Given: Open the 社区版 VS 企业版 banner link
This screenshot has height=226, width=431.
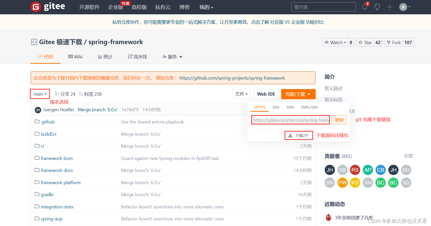Looking at the screenshot, I should 297,22.
